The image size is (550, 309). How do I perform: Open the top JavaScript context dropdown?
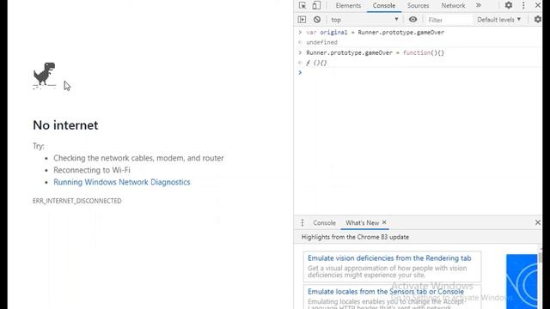click(x=364, y=20)
